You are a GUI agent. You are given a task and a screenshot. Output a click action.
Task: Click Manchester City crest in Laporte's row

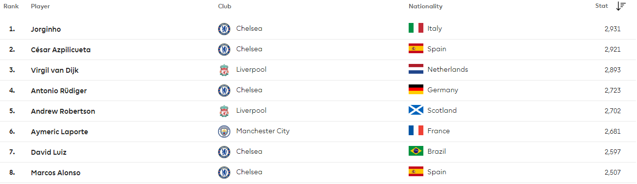[x=224, y=131]
